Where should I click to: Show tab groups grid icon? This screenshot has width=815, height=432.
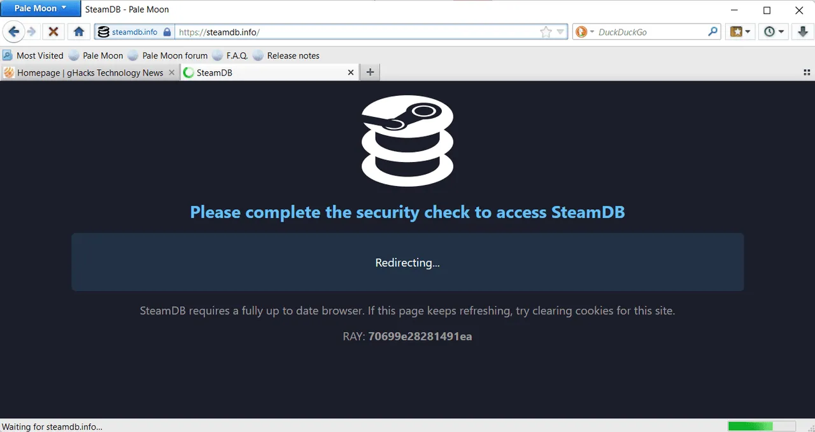(x=807, y=72)
